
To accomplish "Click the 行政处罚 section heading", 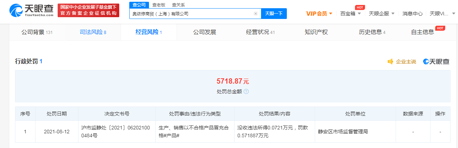I will coord(29,61).
